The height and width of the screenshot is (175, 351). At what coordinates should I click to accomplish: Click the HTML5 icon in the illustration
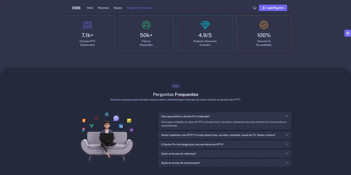click(84, 121)
